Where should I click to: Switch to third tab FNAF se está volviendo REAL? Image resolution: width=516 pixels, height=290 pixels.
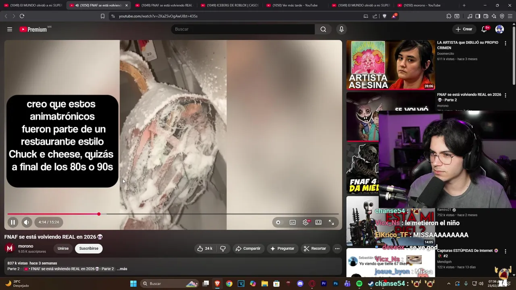pyautogui.click(x=164, y=5)
